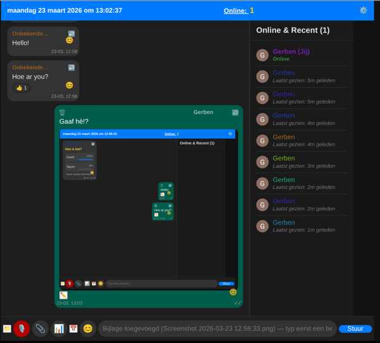Delete the "Gaaf hè!?" message via trash icon
Viewport: 380px width, 343px height.
tap(62, 112)
